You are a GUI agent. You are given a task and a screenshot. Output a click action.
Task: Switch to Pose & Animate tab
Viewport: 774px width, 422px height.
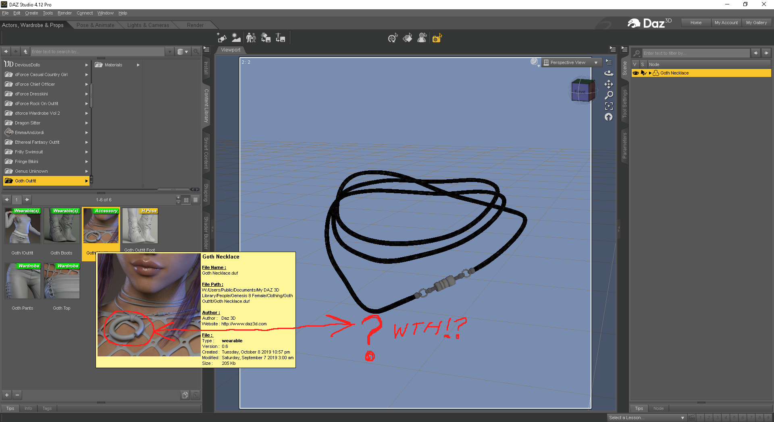point(96,25)
